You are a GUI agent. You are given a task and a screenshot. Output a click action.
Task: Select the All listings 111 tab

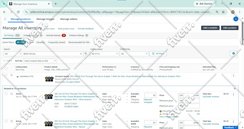click(12, 35)
